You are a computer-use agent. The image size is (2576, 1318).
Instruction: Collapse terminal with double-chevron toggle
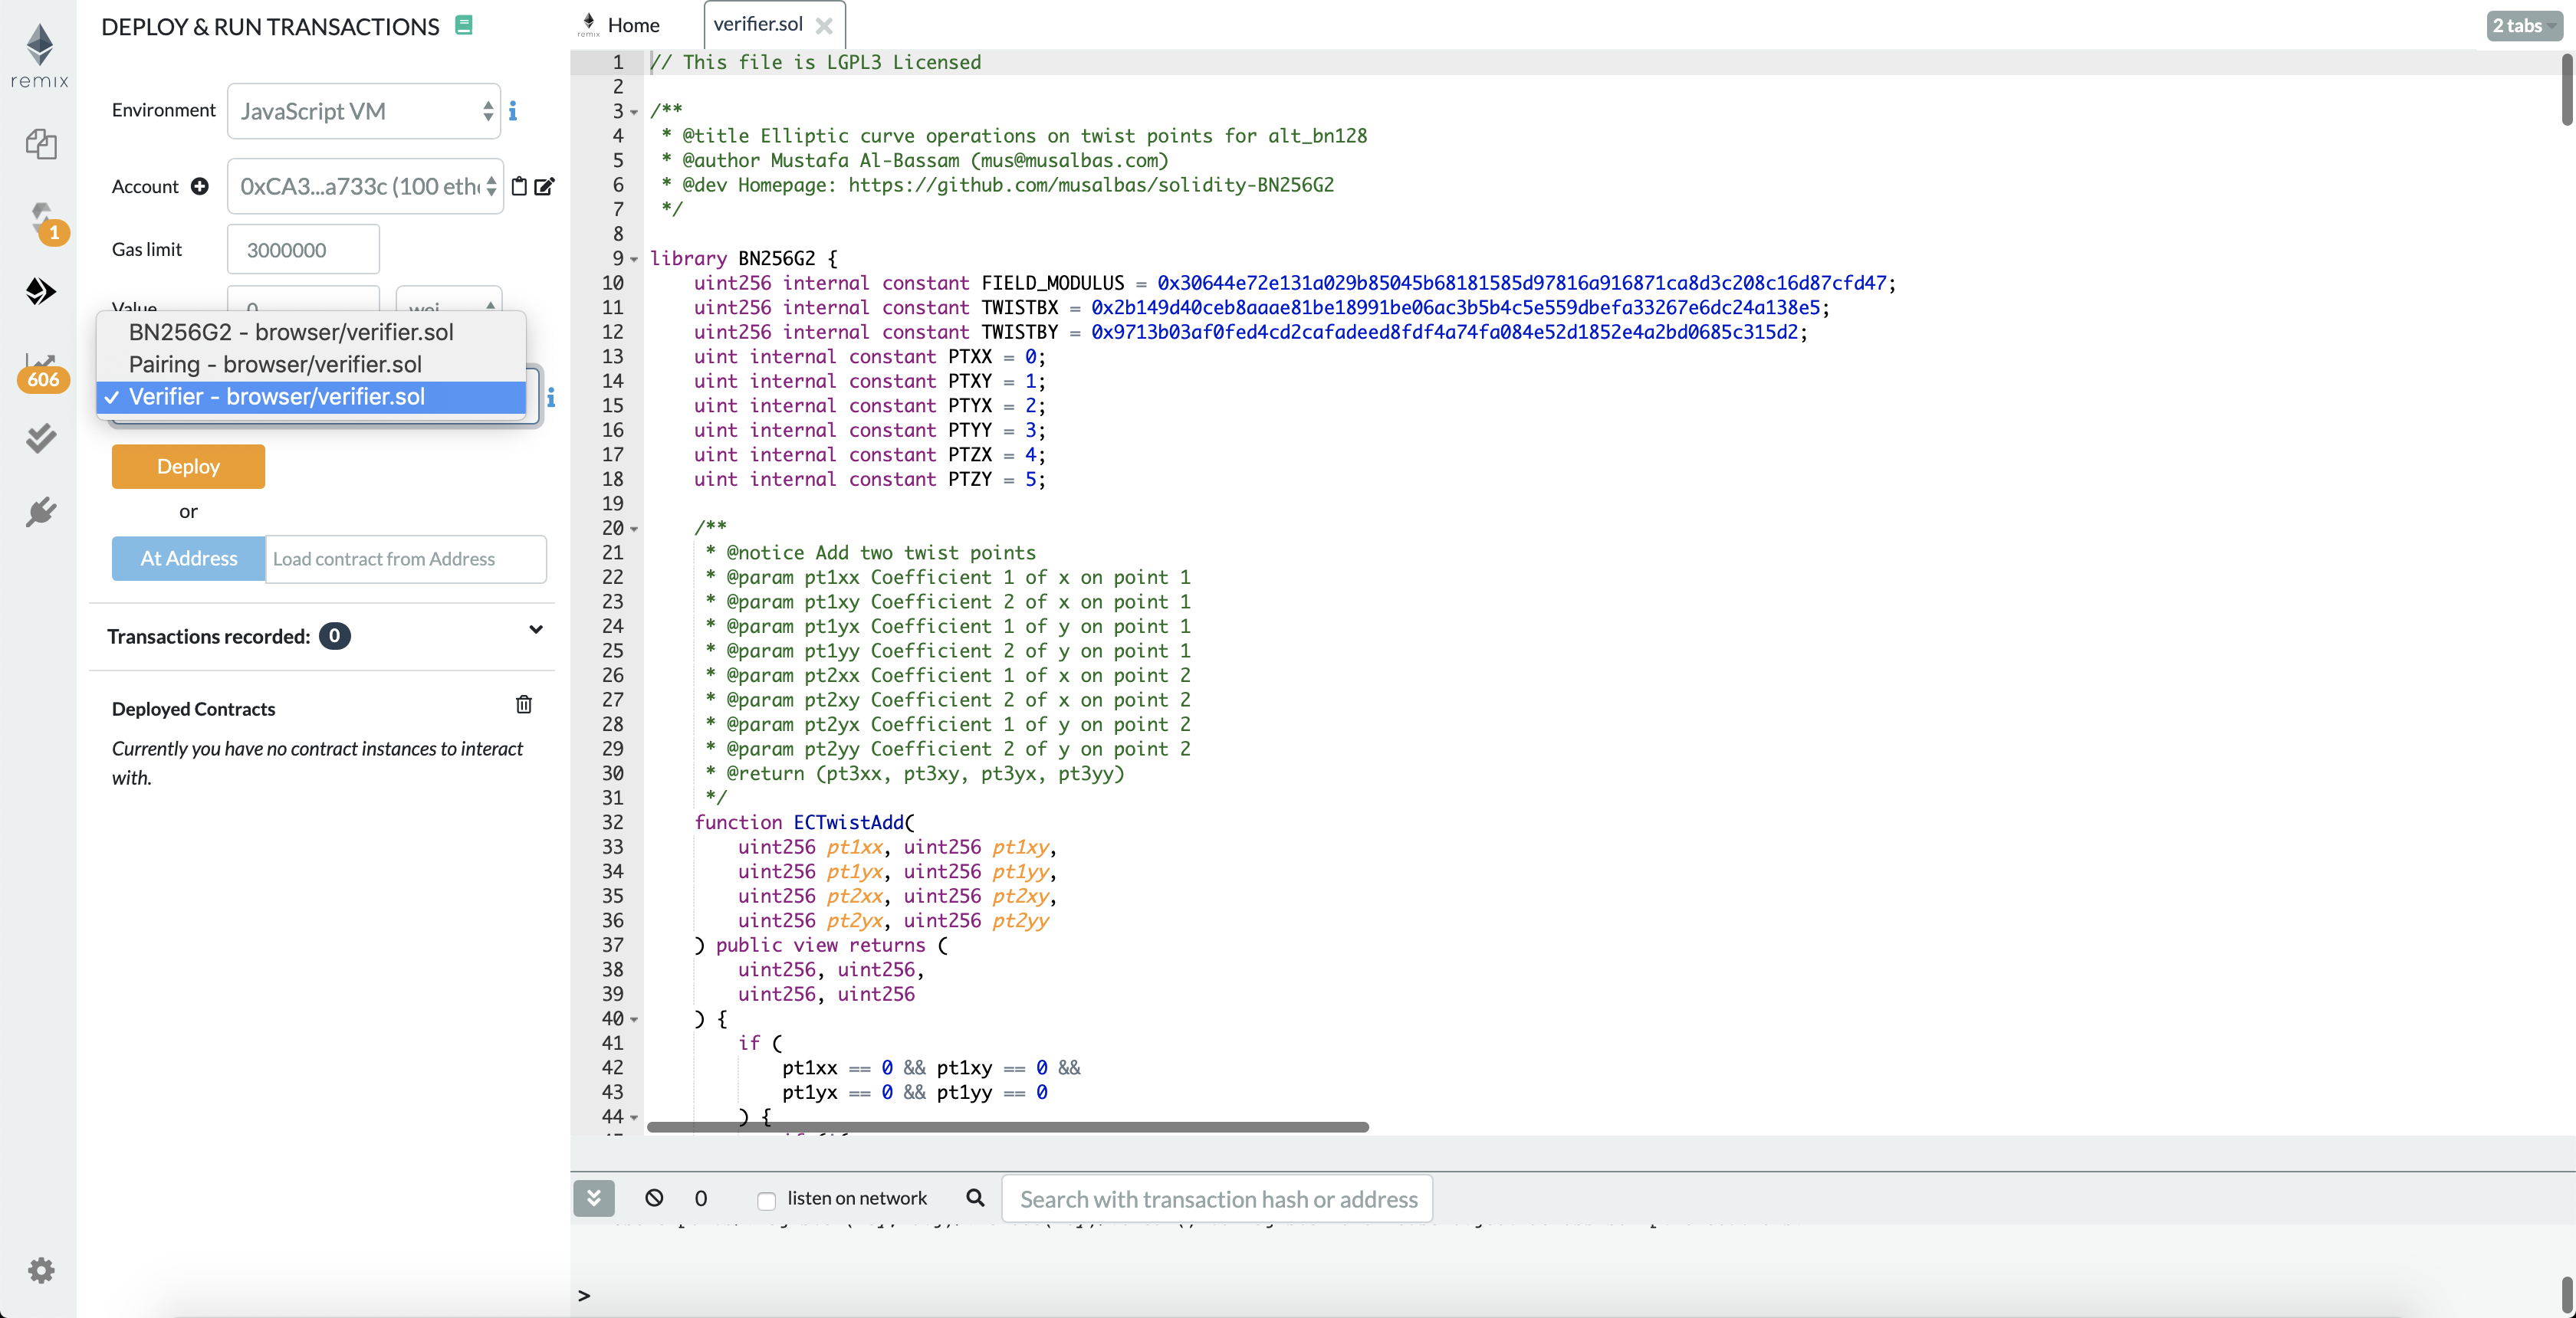point(594,1197)
